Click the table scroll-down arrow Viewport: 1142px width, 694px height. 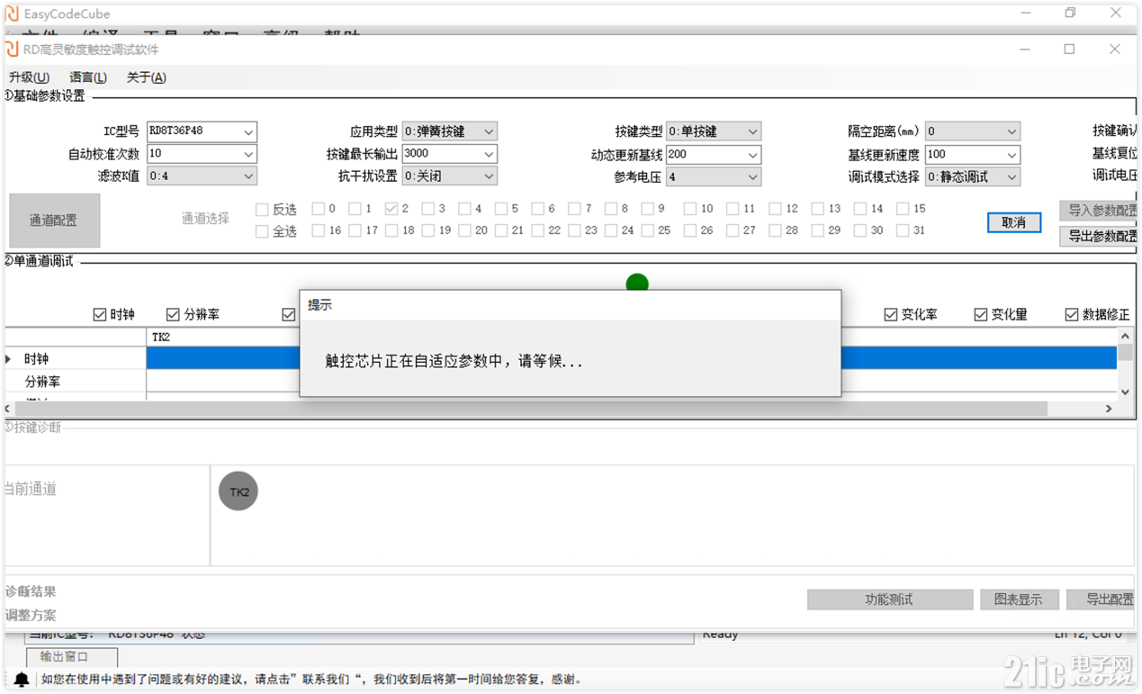(1125, 392)
